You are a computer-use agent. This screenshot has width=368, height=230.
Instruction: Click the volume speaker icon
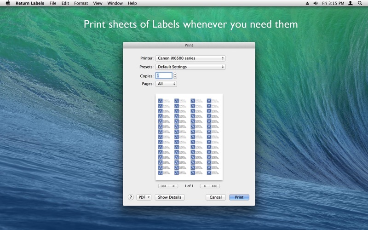pos(316,3)
